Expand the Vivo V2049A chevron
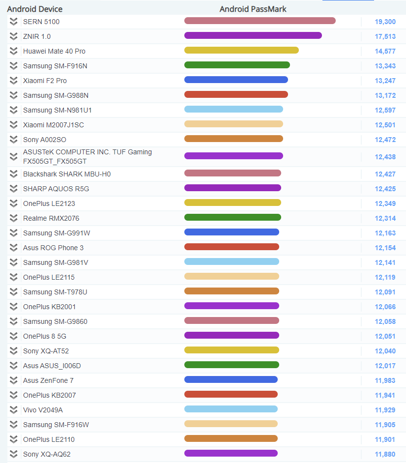 pyautogui.click(x=14, y=410)
